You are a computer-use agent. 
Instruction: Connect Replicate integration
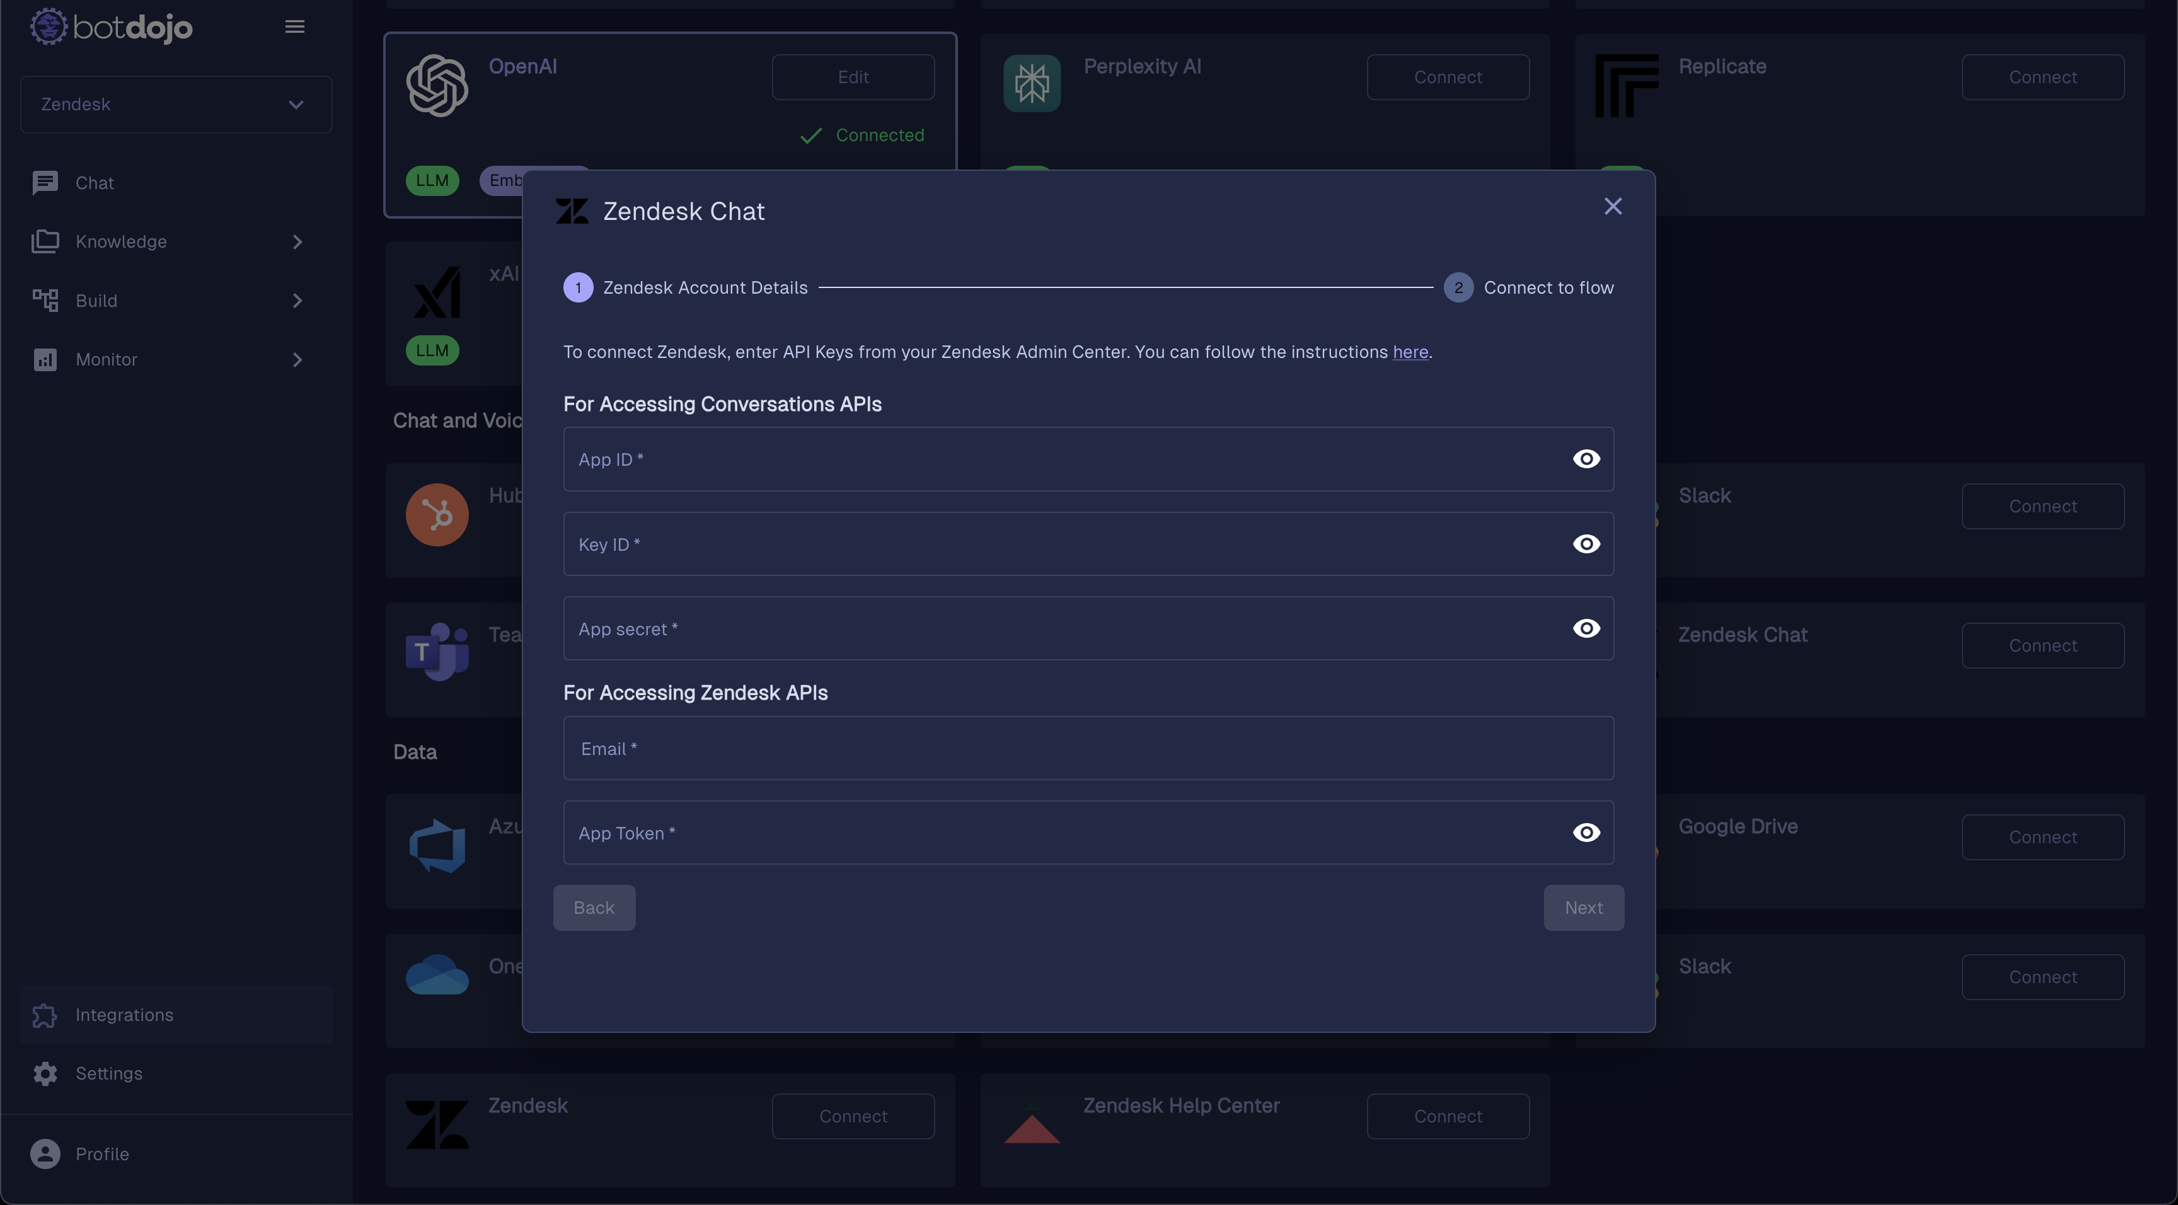(x=2043, y=77)
